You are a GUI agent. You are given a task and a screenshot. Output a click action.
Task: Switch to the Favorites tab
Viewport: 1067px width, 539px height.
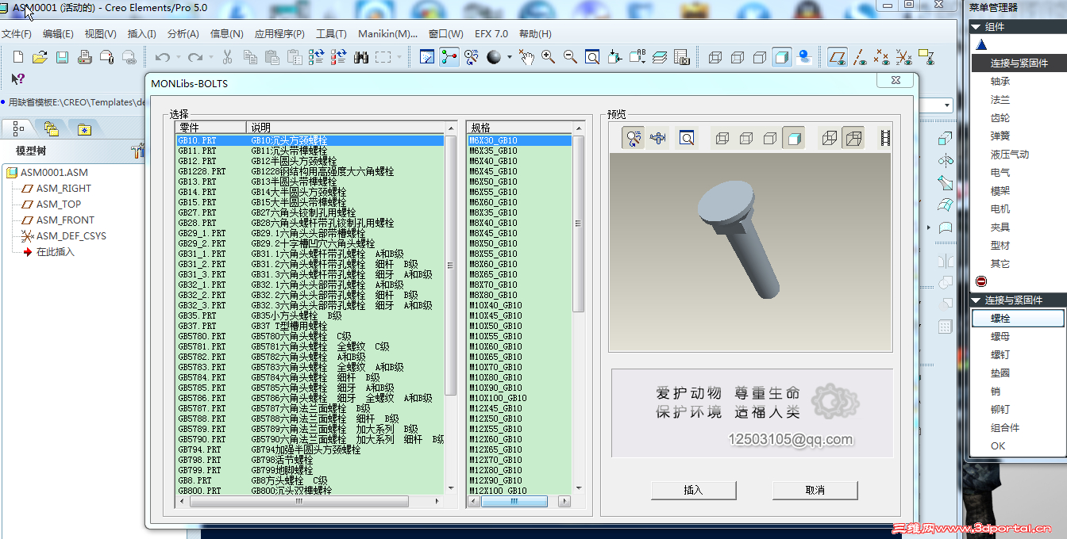(85, 128)
